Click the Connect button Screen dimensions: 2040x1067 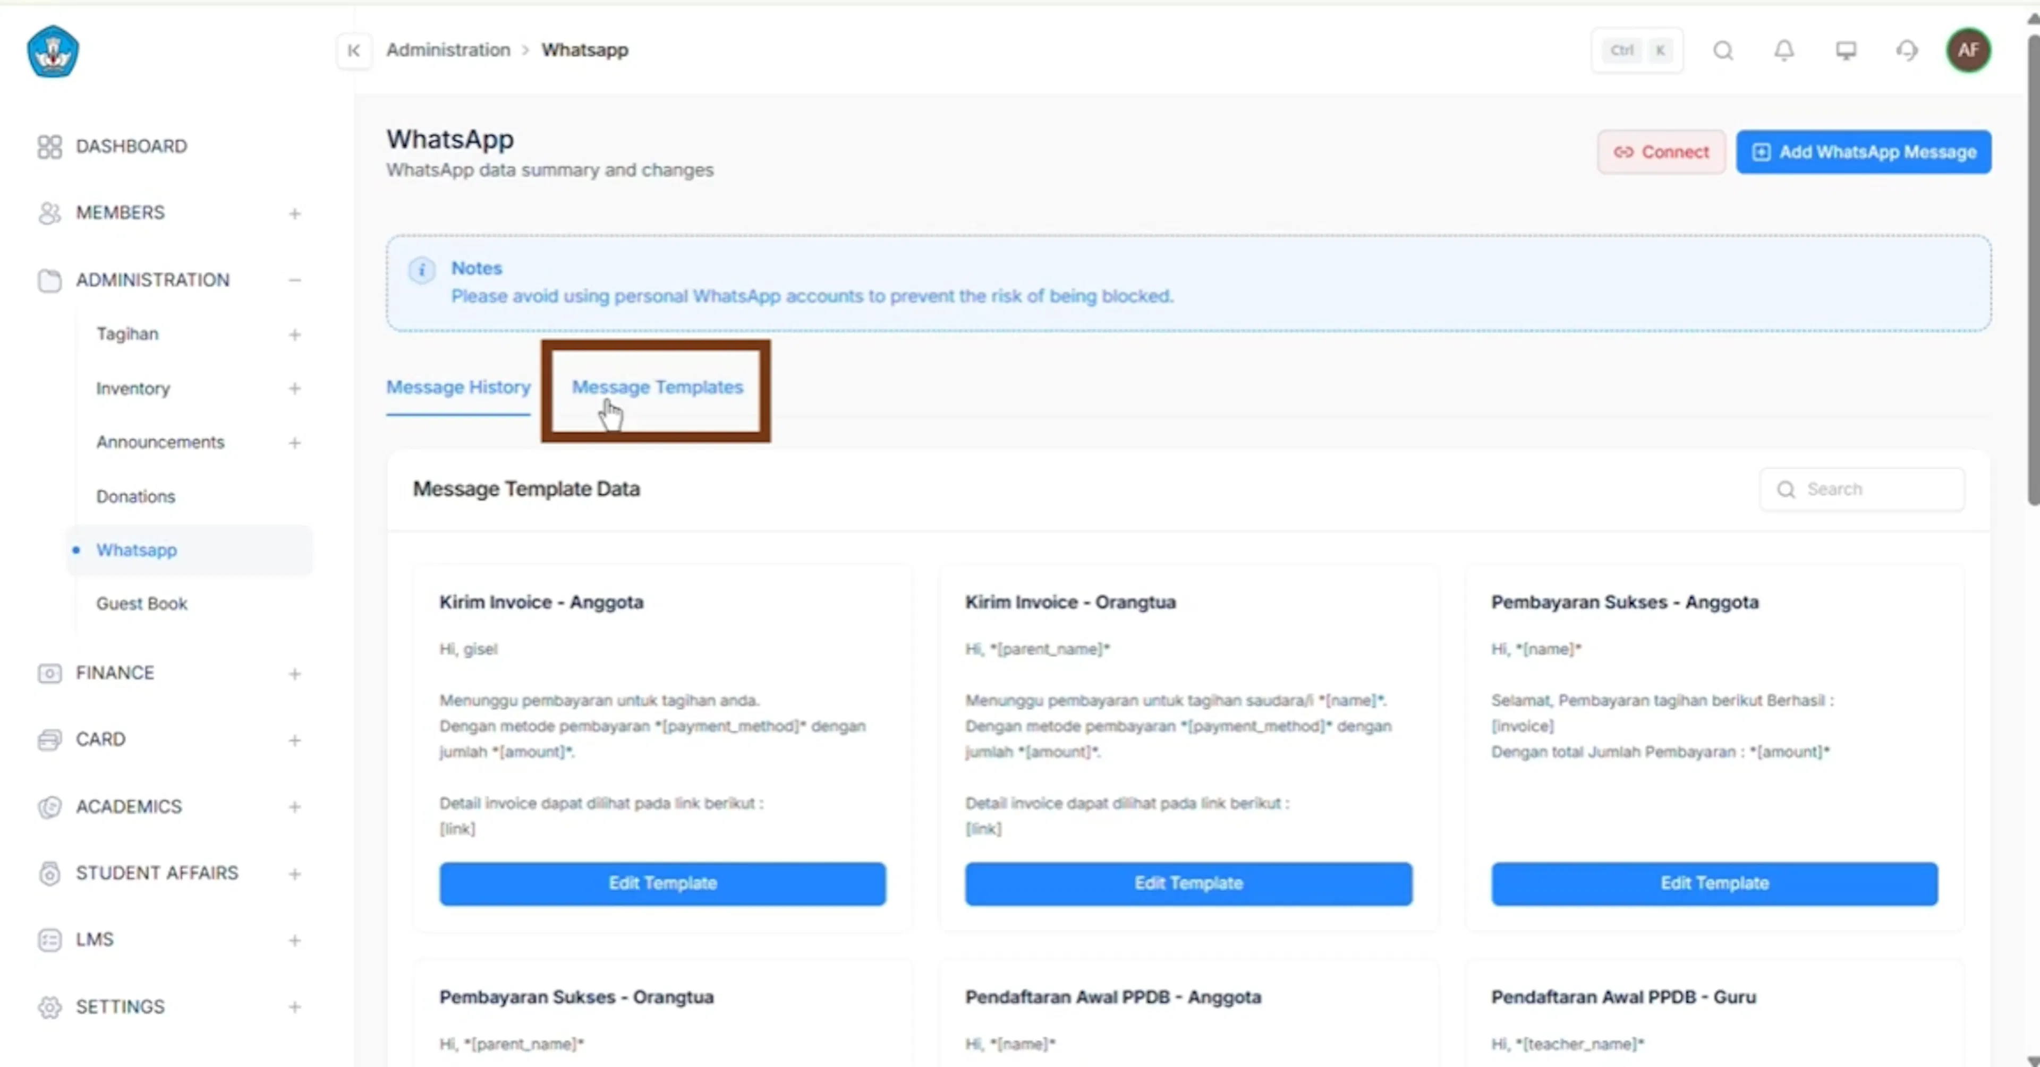(1661, 152)
